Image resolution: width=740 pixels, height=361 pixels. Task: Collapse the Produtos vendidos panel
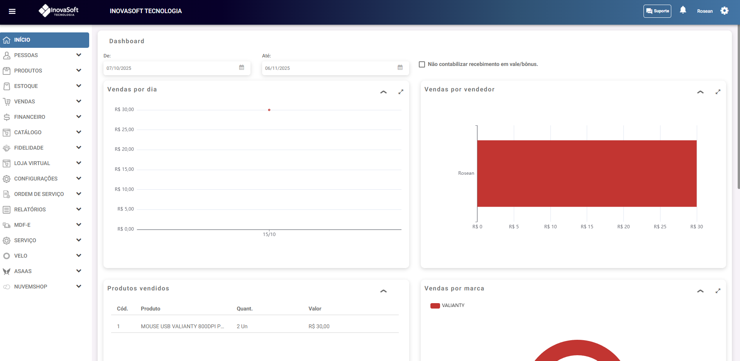[x=383, y=291]
